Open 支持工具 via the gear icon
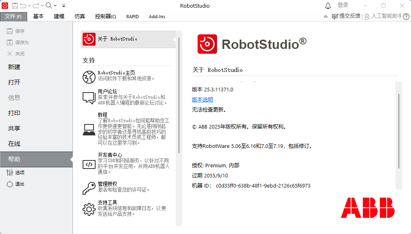Image resolution: width=411 pixels, height=234 pixels. click(89, 209)
